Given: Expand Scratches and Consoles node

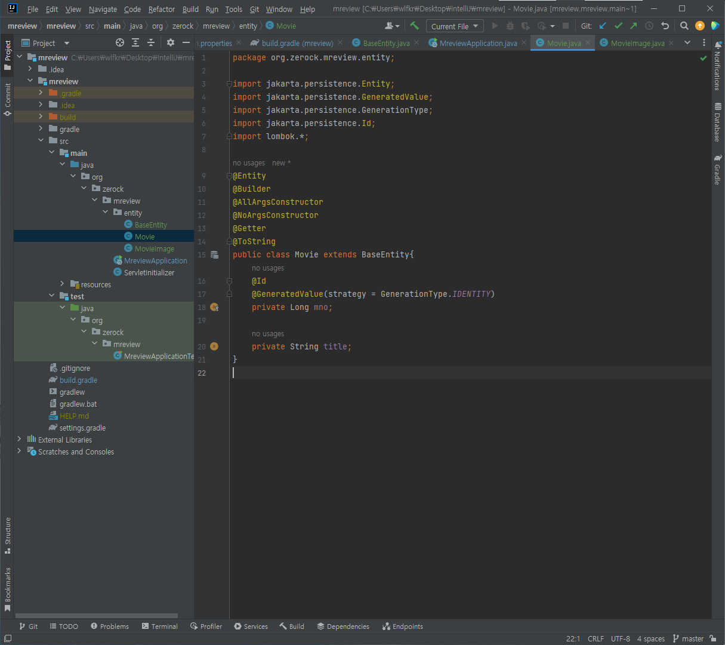Looking at the screenshot, I should 20,451.
